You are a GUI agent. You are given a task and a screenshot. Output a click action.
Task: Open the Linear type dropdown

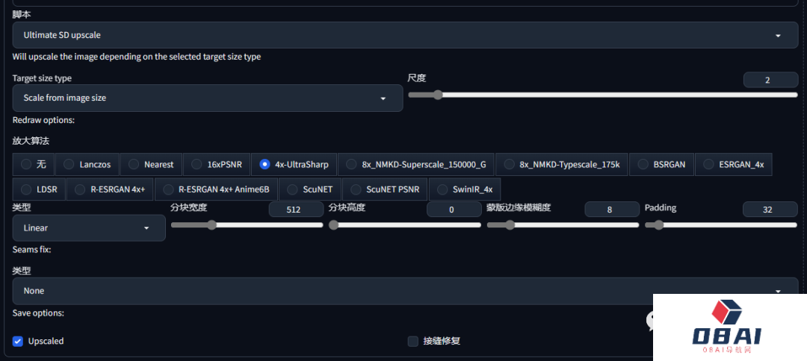[x=89, y=227]
